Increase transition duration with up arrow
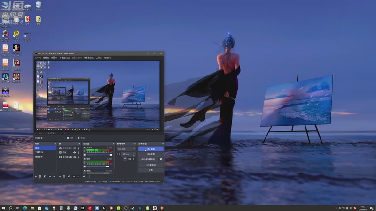Viewport: 376px width, 211px height. click(134, 153)
